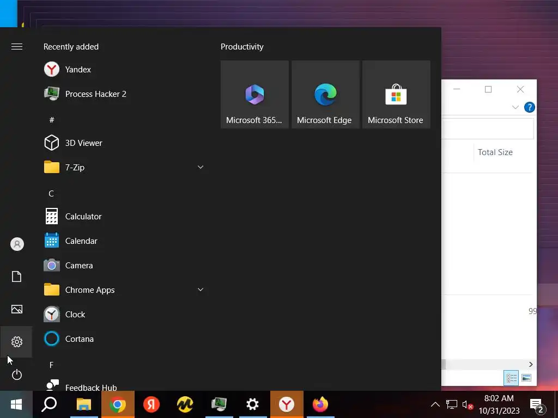The height and width of the screenshot is (418, 558).
Task: Open Pictures from Start sidebar
Action: click(17, 309)
